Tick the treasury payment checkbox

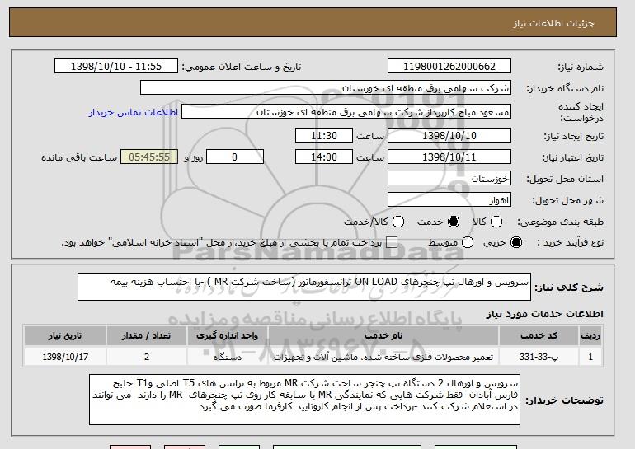[x=392, y=242]
